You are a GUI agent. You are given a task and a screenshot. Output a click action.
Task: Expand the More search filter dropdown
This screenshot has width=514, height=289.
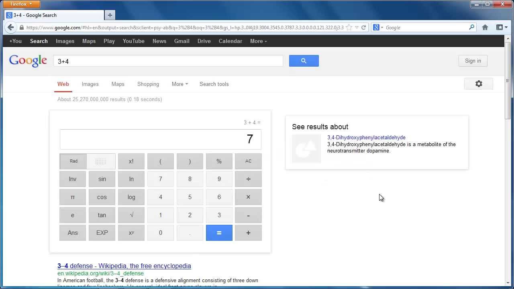tap(179, 84)
